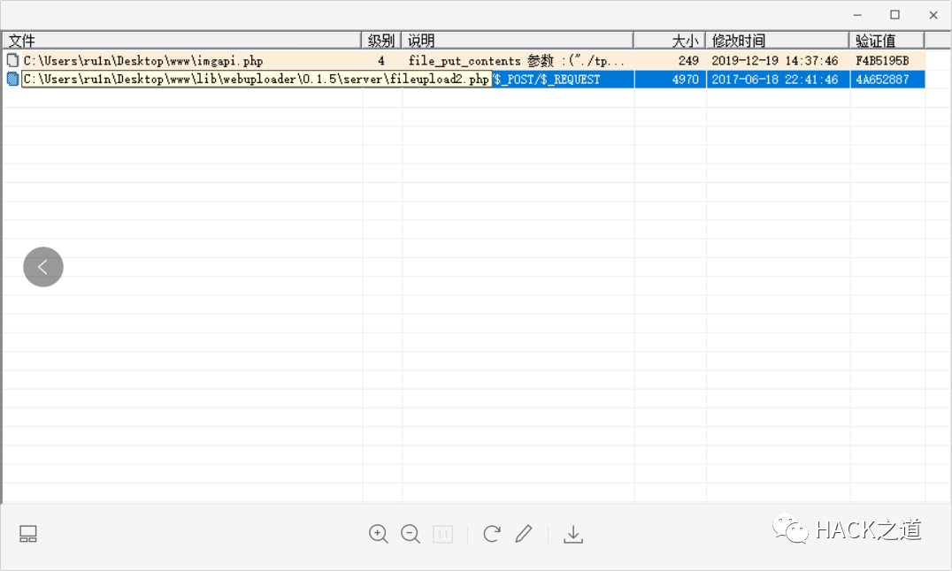
Task: Click the HACK之道 logo mark
Action: pyautogui.click(x=791, y=530)
